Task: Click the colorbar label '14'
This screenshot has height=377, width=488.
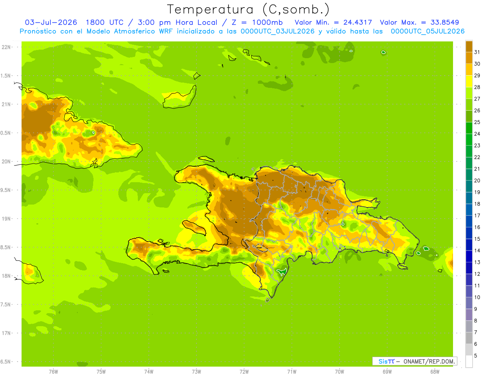Action: click(477, 251)
